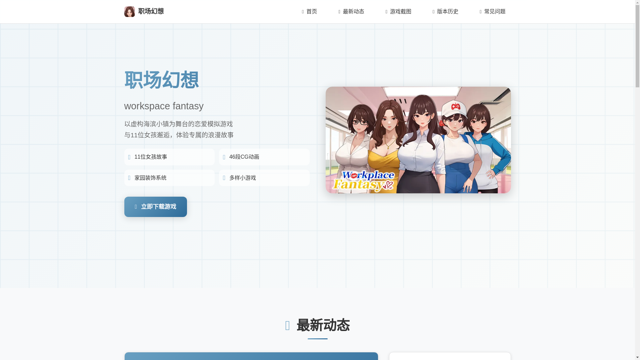Click the 立即下载游戏 download button
Image resolution: width=640 pixels, height=360 pixels.
pos(155,207)
